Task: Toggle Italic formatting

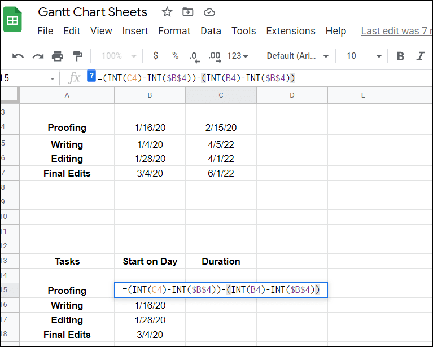Action: 421,56
